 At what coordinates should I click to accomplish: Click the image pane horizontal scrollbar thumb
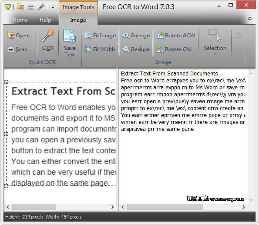click(34, 207)
